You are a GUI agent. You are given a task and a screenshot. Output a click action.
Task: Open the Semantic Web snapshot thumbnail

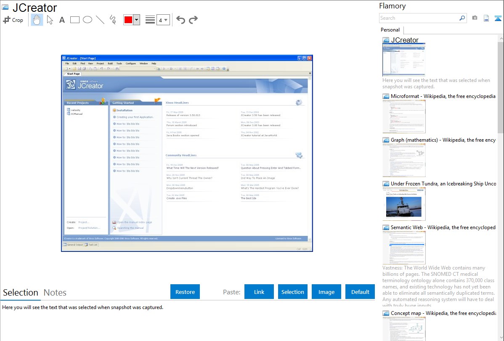point(404,248)
